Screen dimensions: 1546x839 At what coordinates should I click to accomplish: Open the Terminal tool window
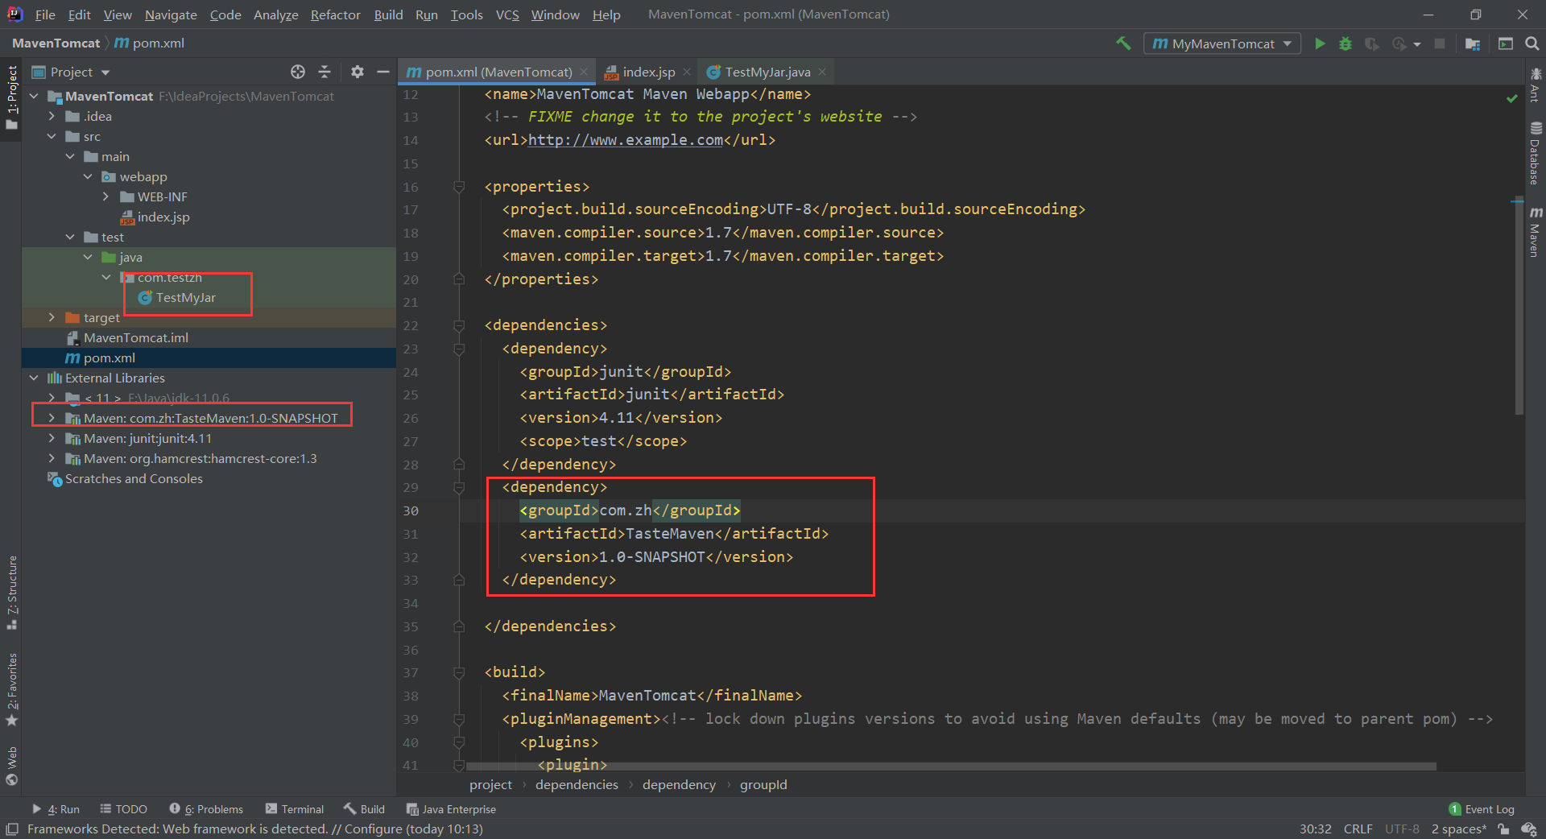click(295, 809)
